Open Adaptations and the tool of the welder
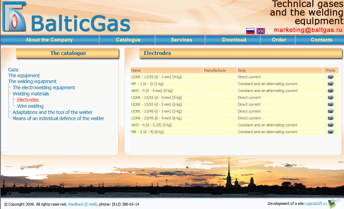344x209 pixels. 52,112
